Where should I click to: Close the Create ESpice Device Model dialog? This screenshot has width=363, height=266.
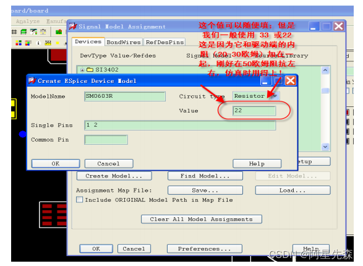(x=290, y=81)
